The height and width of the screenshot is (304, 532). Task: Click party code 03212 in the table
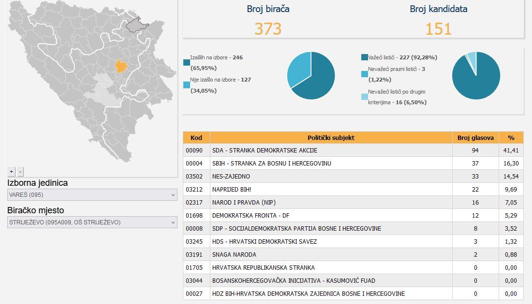(194, 190)
